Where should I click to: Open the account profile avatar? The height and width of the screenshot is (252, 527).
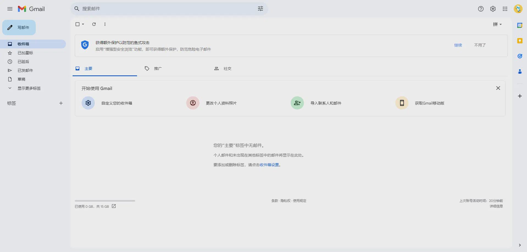[x=518, y=9]
